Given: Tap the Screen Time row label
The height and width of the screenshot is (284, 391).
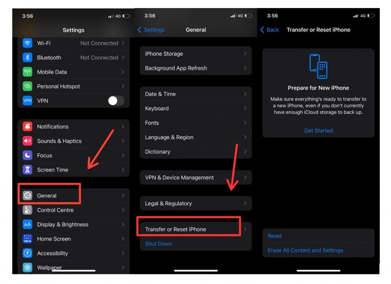Looking at the screenshot, I should [x=53, y=170].
